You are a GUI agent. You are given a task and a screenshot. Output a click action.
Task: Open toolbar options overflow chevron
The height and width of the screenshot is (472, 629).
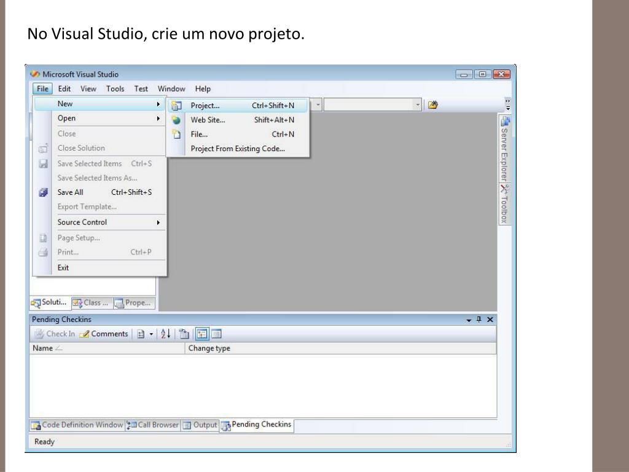(508, 104)
